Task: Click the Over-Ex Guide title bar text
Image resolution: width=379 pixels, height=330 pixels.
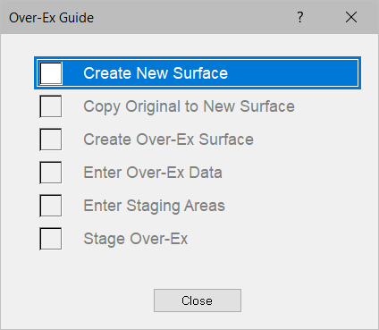Action: tap(51, 18)
